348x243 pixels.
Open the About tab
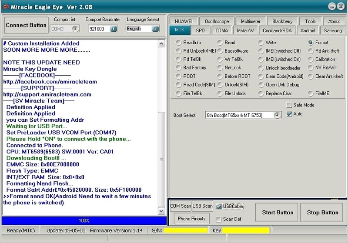(334, 21)
